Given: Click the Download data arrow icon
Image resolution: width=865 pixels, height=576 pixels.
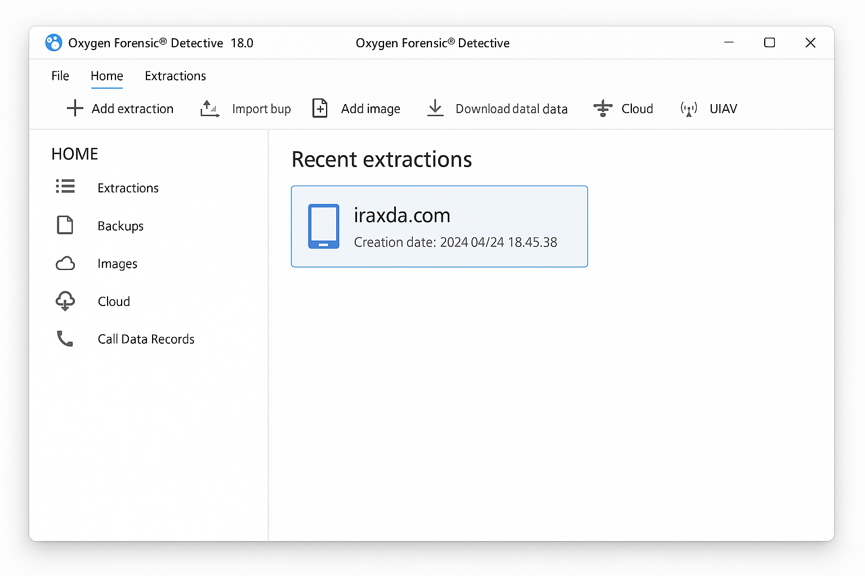Looking at the screenshot, I should (435, 107).
